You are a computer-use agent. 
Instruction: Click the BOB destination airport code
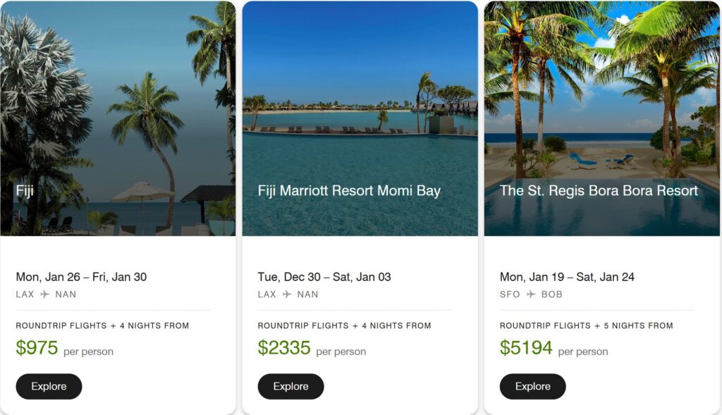(x=552, y=295)
